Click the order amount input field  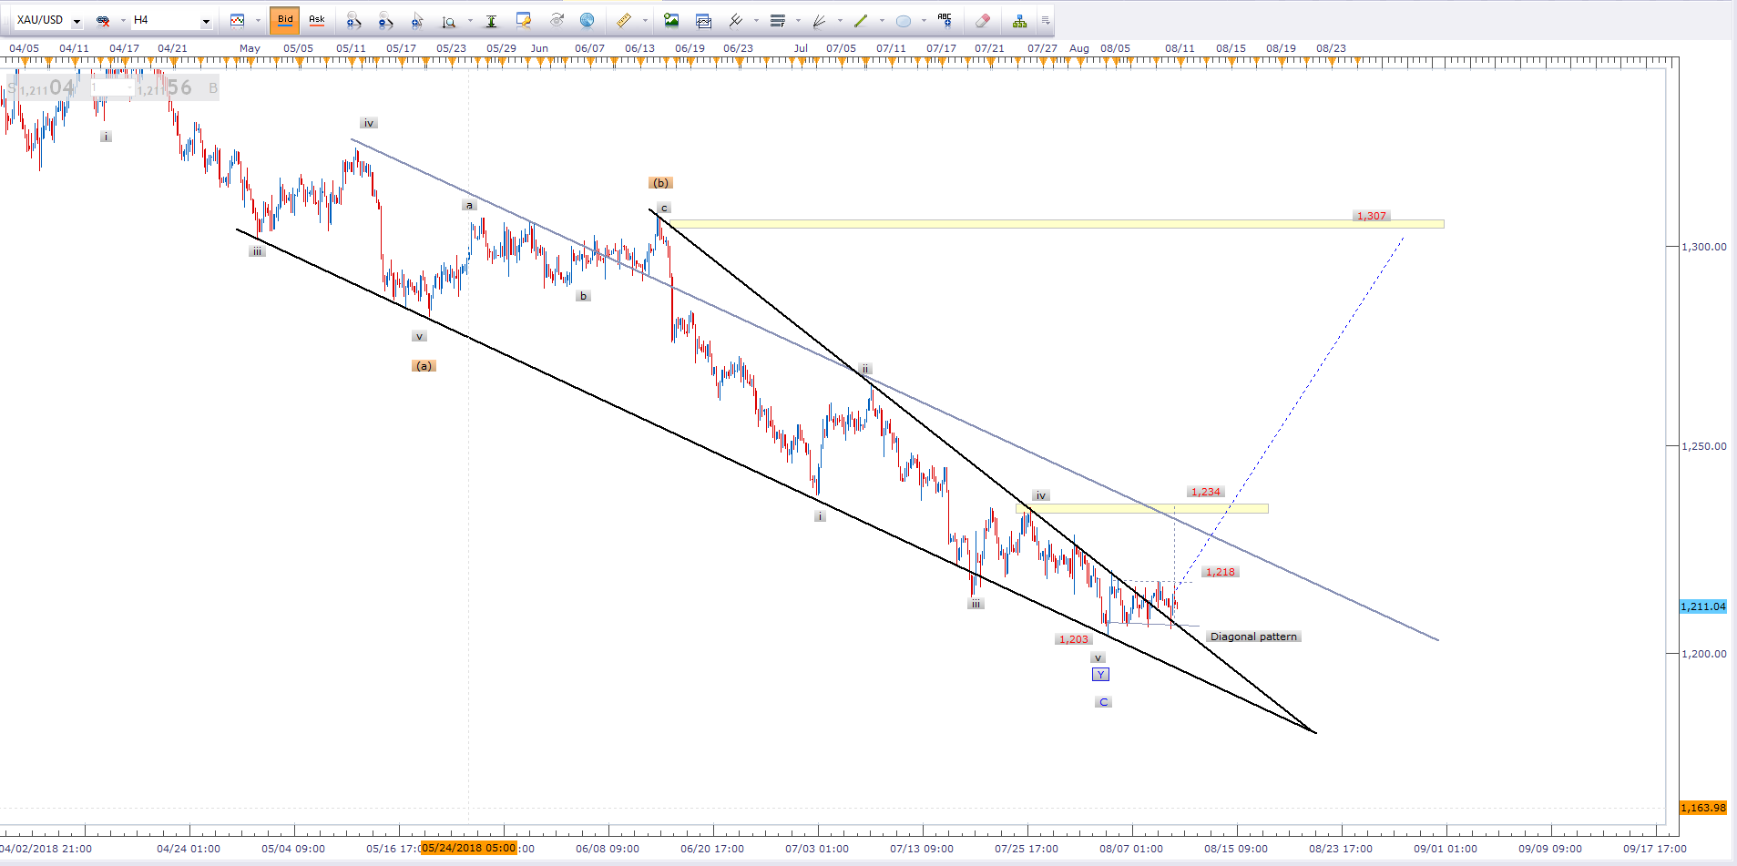click(111, 88)
